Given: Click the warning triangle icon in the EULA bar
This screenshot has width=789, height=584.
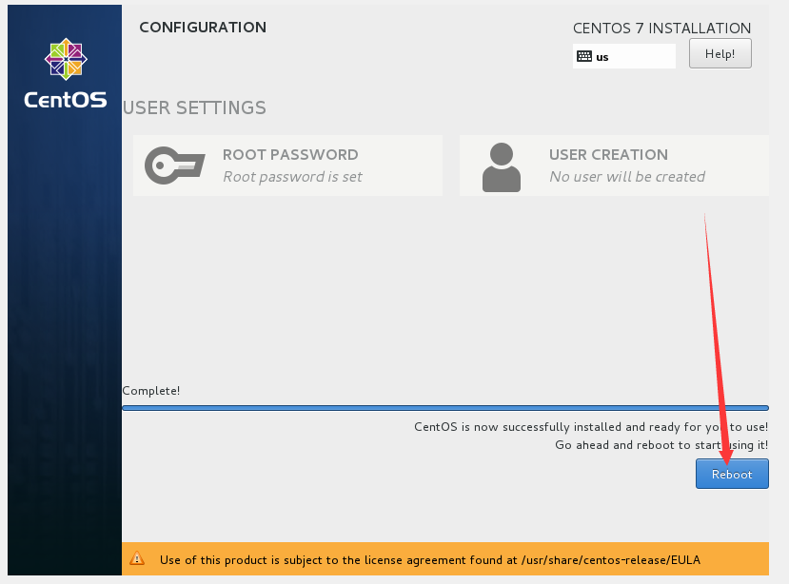Looking at the screenshot, I should click(137, 558).
